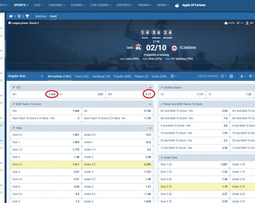Open the Regular time period dropdown
Image resolution: width=255 pixels, height=203 pixels.
click(x=25, y=76)
